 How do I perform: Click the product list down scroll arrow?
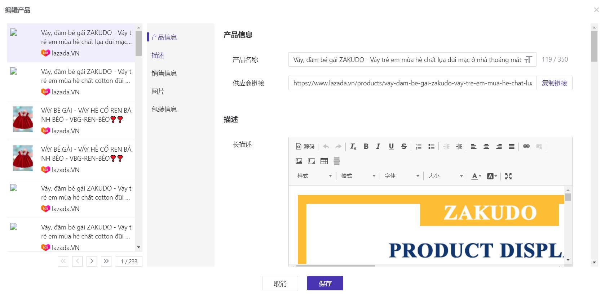pos(139,247)
